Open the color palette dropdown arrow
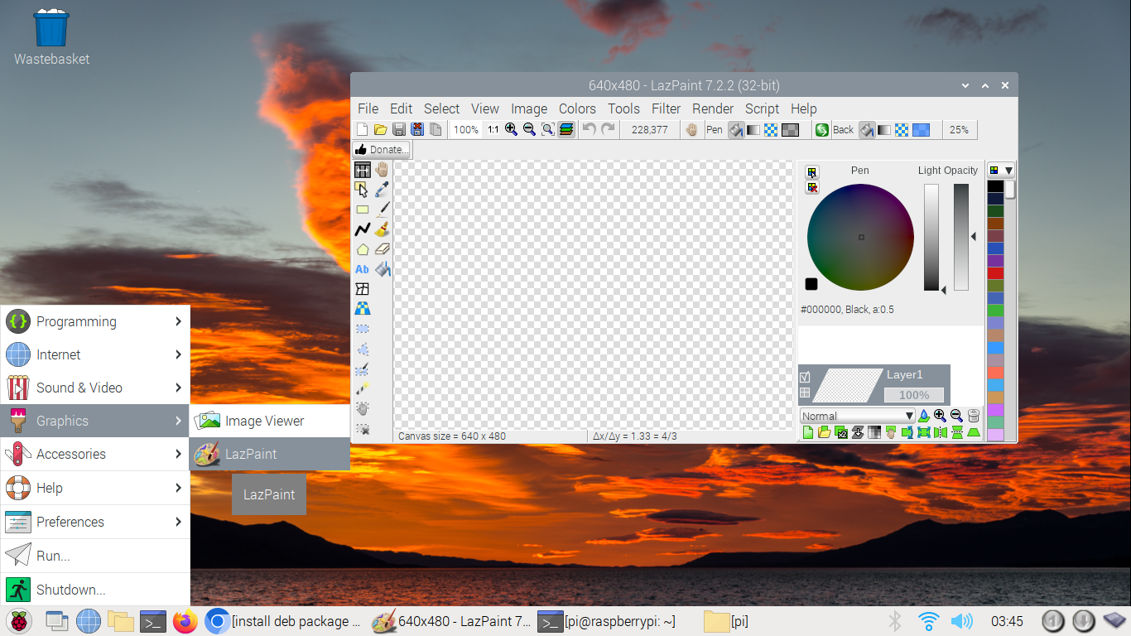1131x636 pixels. pos(1009,170)
